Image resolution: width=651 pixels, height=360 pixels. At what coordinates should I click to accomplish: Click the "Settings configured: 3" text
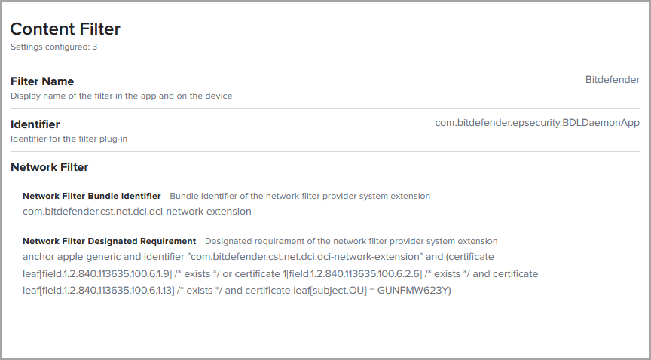[53, 47]
